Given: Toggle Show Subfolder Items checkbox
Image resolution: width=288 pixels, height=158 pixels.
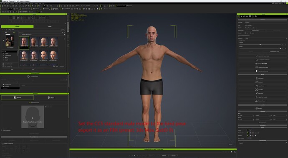Looking at the screenshot, I should point(3,64).
